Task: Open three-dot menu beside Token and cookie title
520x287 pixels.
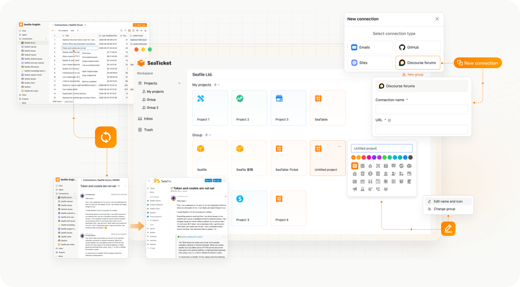Action: click(x=126, y=186)
